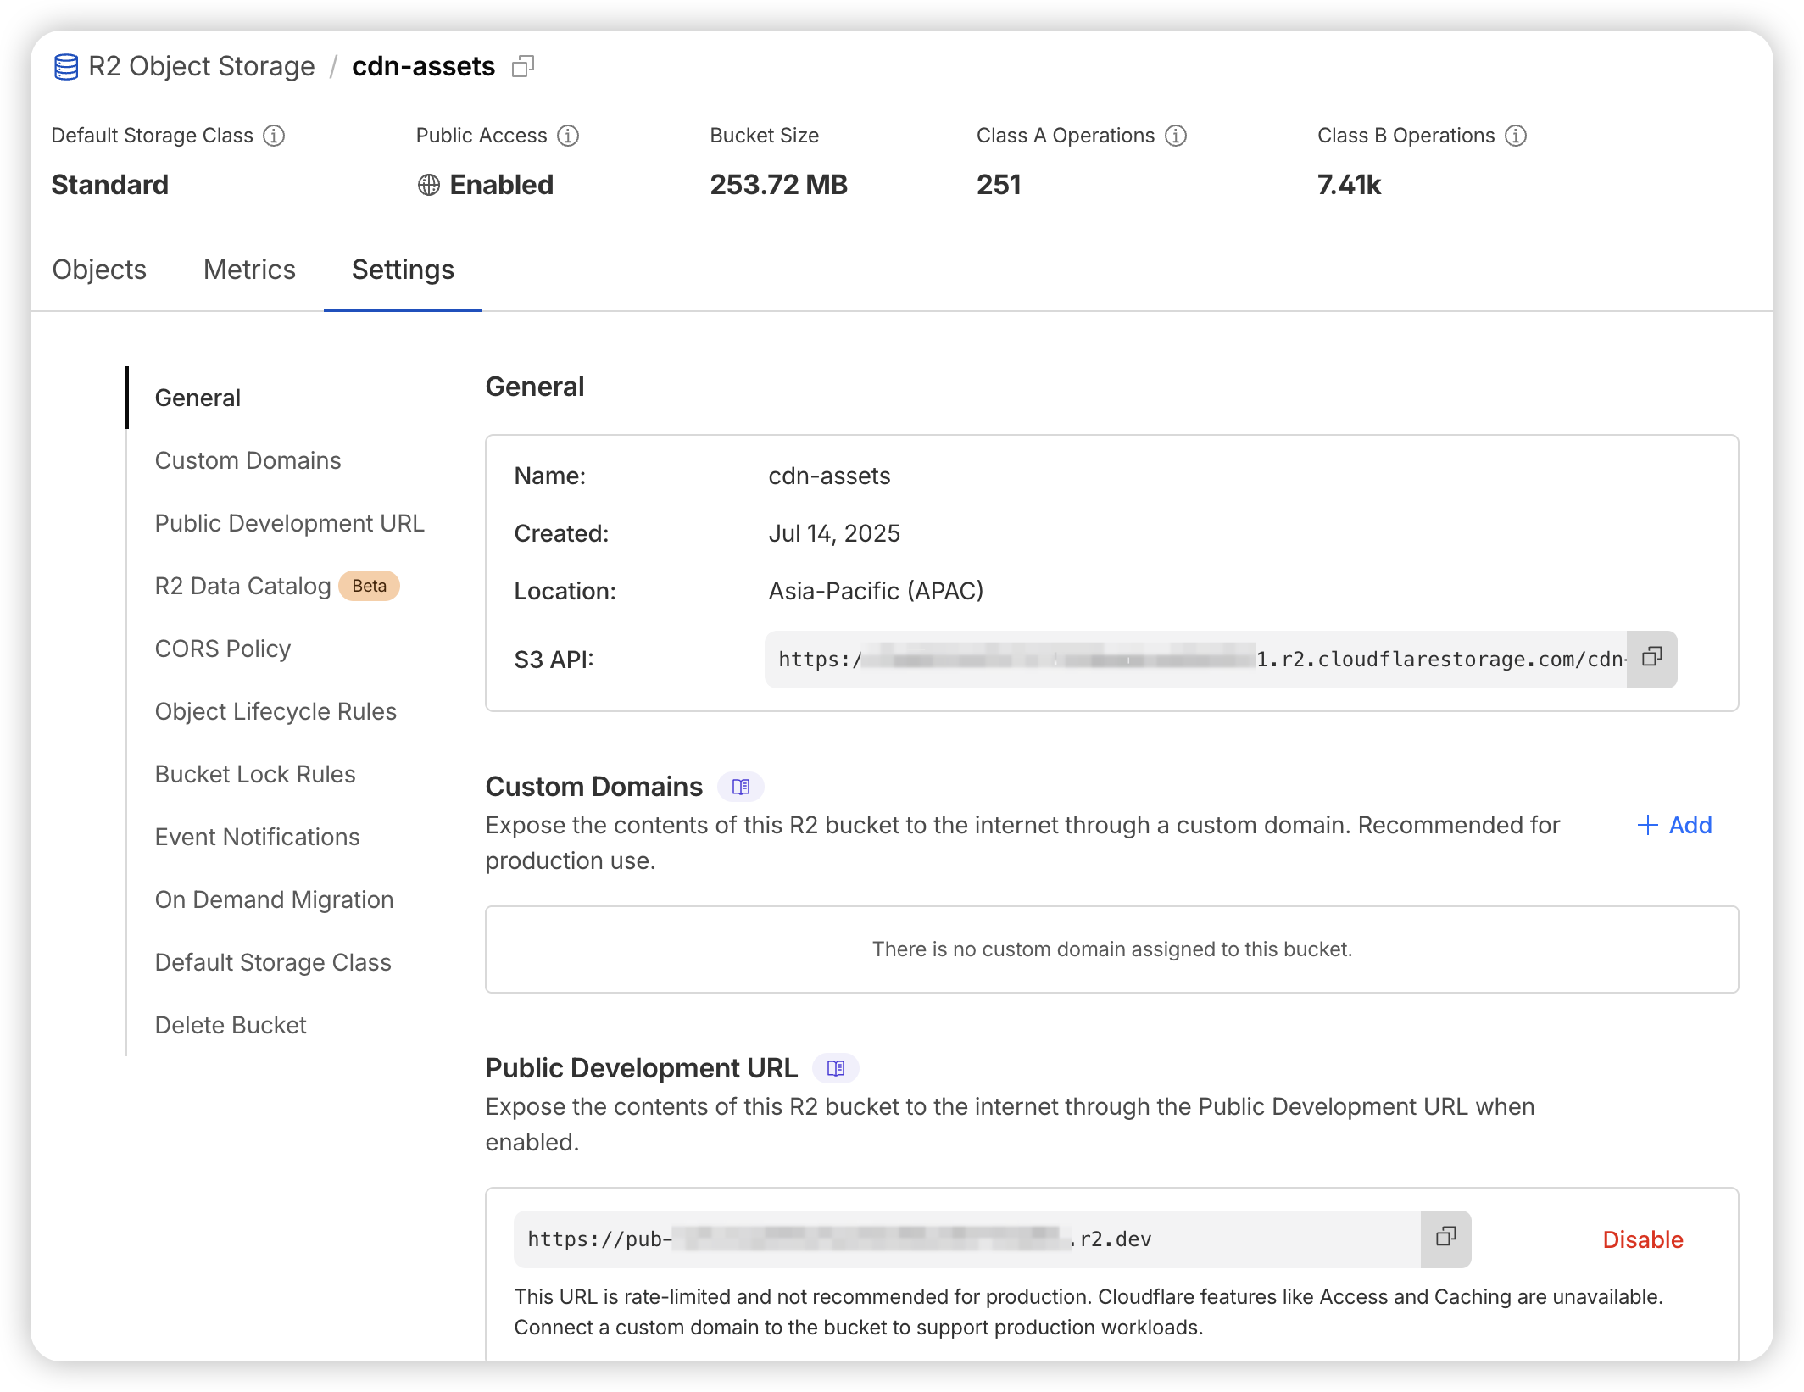Viewport: 1804px width, 1392px height.
Task: Select Delete Bucket in the sidebar
Action: click(x=230, y=1024)
